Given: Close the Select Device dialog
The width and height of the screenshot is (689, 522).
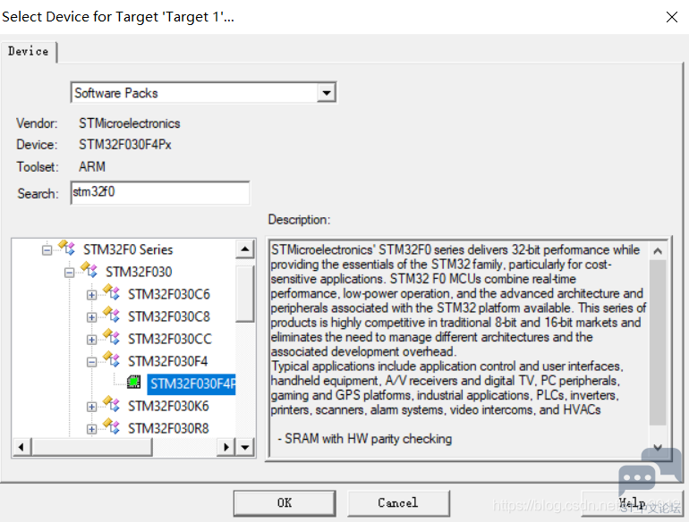Looking at the screenshot, I should pos(671,17).
